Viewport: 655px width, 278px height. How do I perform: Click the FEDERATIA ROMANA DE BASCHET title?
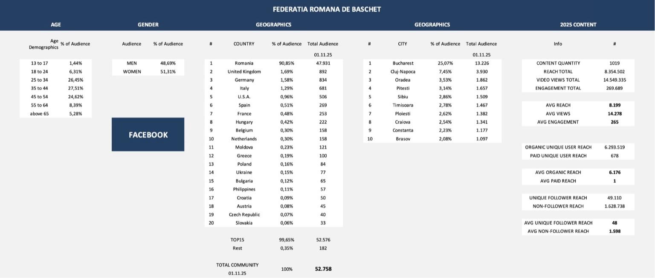point(327,9)
